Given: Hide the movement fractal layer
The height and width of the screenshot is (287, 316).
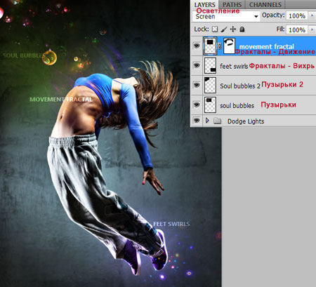Looking at the screenshot, I should [x=197, y=46].
